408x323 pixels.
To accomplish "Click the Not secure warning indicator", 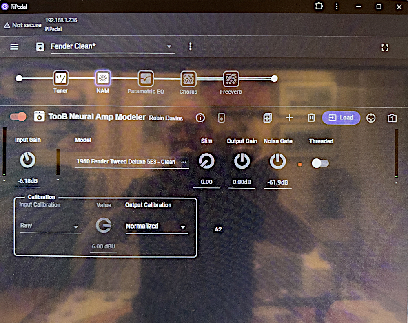I will pyautogui.click(x=22, y=25).
